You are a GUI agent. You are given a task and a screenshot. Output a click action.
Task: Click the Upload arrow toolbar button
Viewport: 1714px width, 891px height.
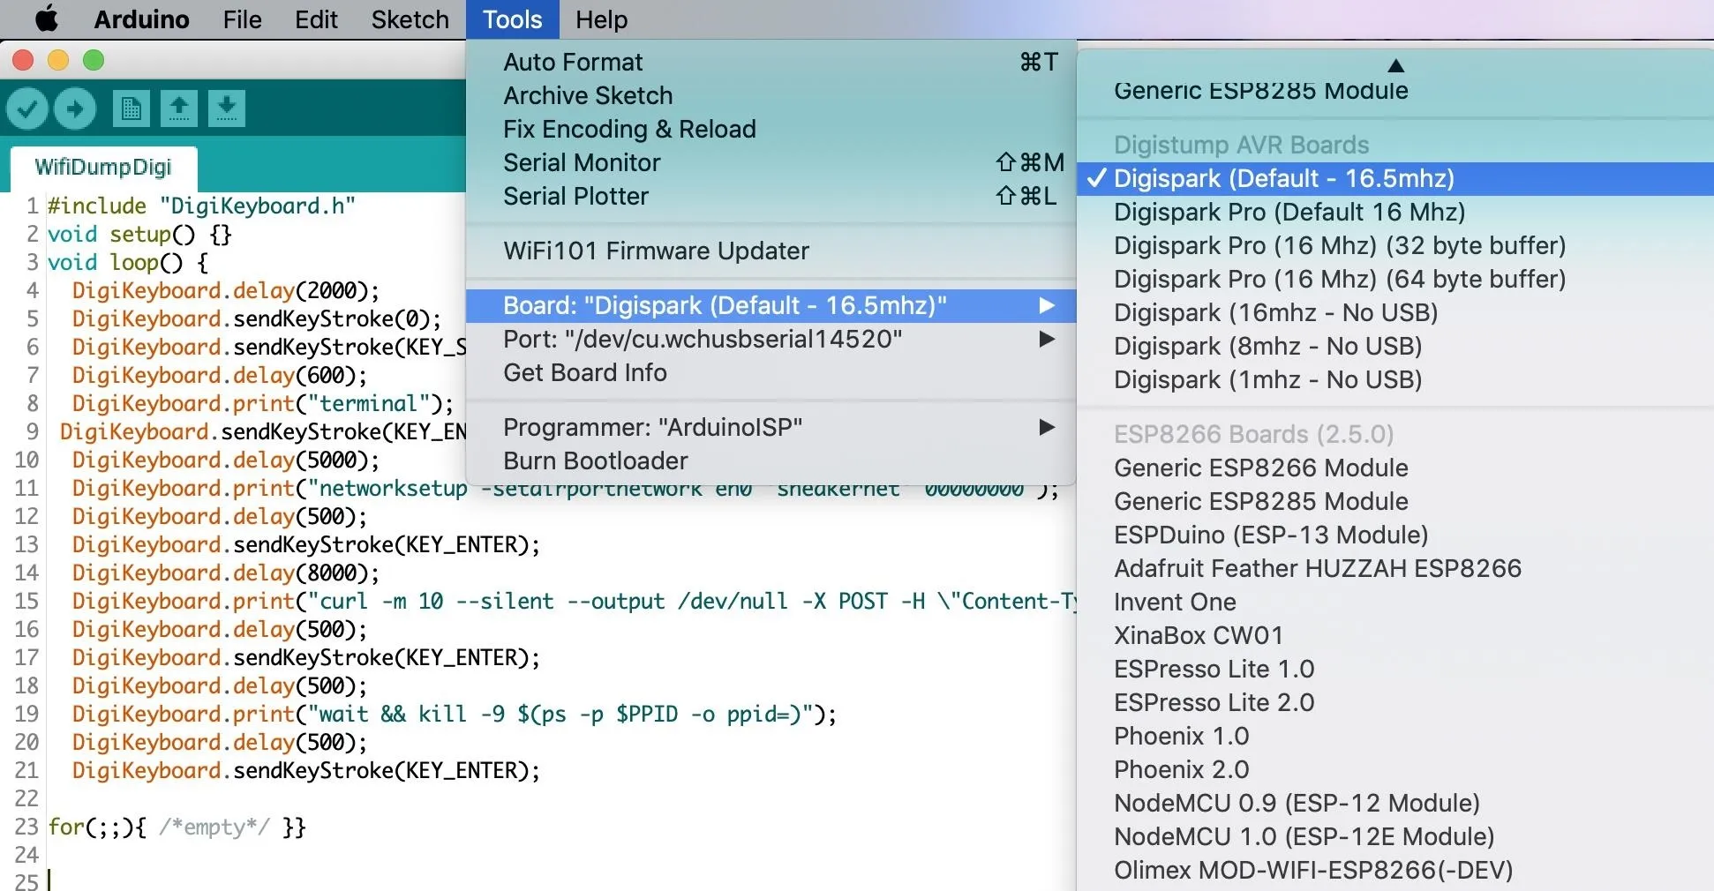tap(75, 109)
